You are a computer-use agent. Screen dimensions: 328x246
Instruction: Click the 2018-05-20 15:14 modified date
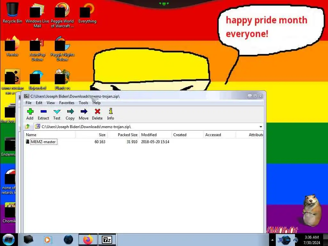click(x=155, y=142)
